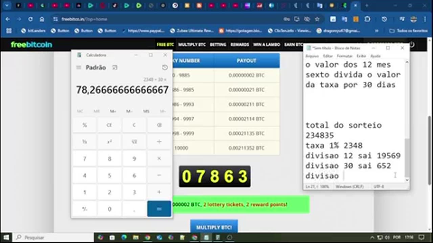Screen dimensions: 433x243
Task: Open the Editar menu in Notepad
Action: [x=328, y=56]
